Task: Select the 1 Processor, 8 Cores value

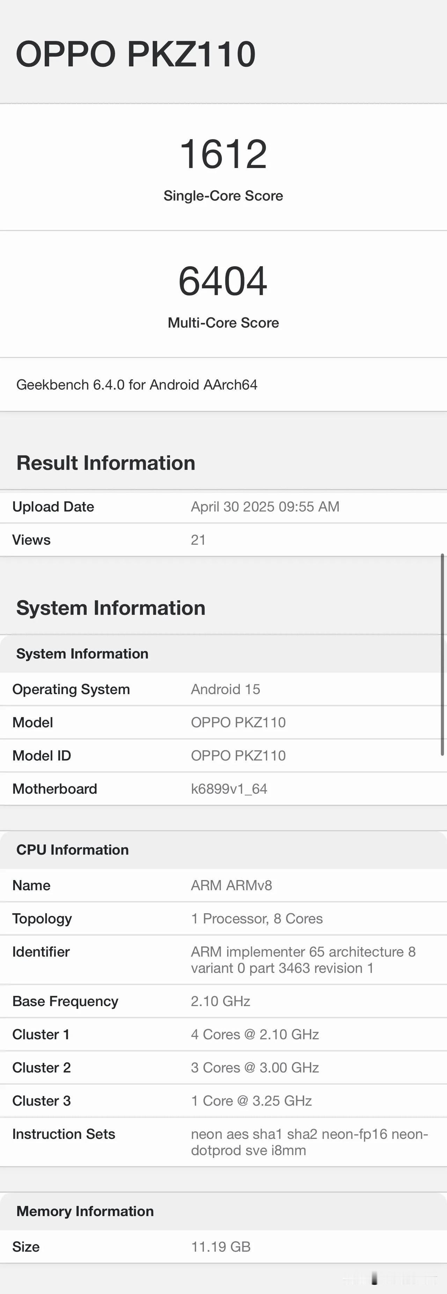Action: (x=257, y=919)
